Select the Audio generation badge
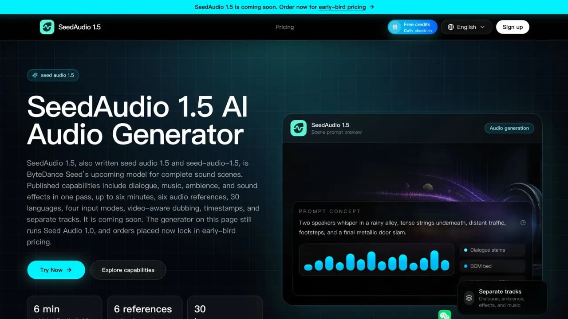Viewport: 568px width, 319px height. click(x=509, y=128)
